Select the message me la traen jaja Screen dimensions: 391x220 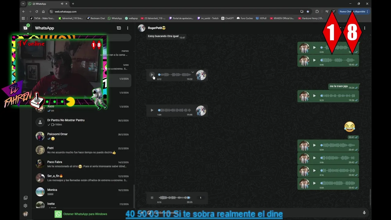339,86
